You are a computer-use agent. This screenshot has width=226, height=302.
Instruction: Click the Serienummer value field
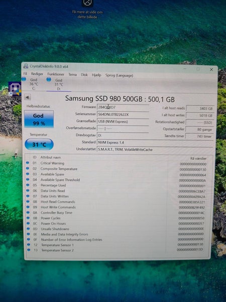coord(123,114)
